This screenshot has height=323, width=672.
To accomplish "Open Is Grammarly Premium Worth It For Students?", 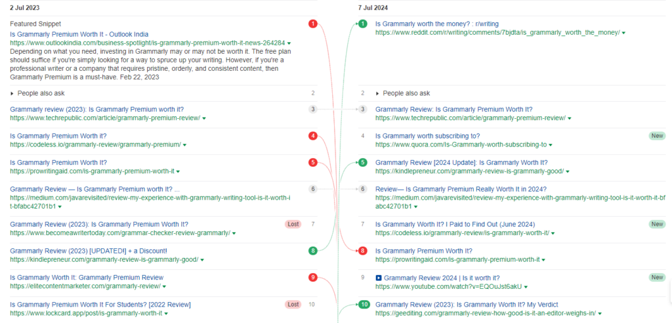I will click(100, 305).
